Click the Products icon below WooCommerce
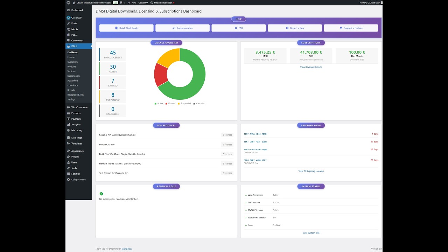Viewport: 448px width, 252px height. [68, 113]
